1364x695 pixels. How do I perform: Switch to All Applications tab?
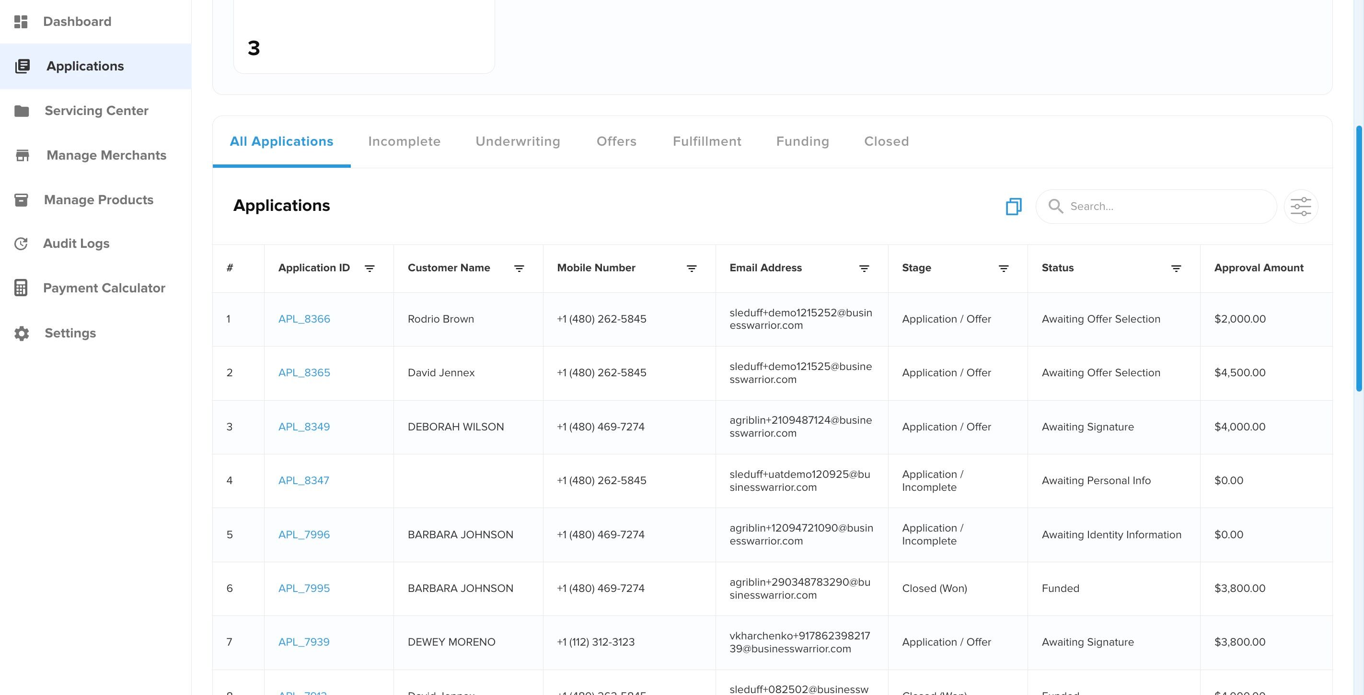(x=282, y=141)
